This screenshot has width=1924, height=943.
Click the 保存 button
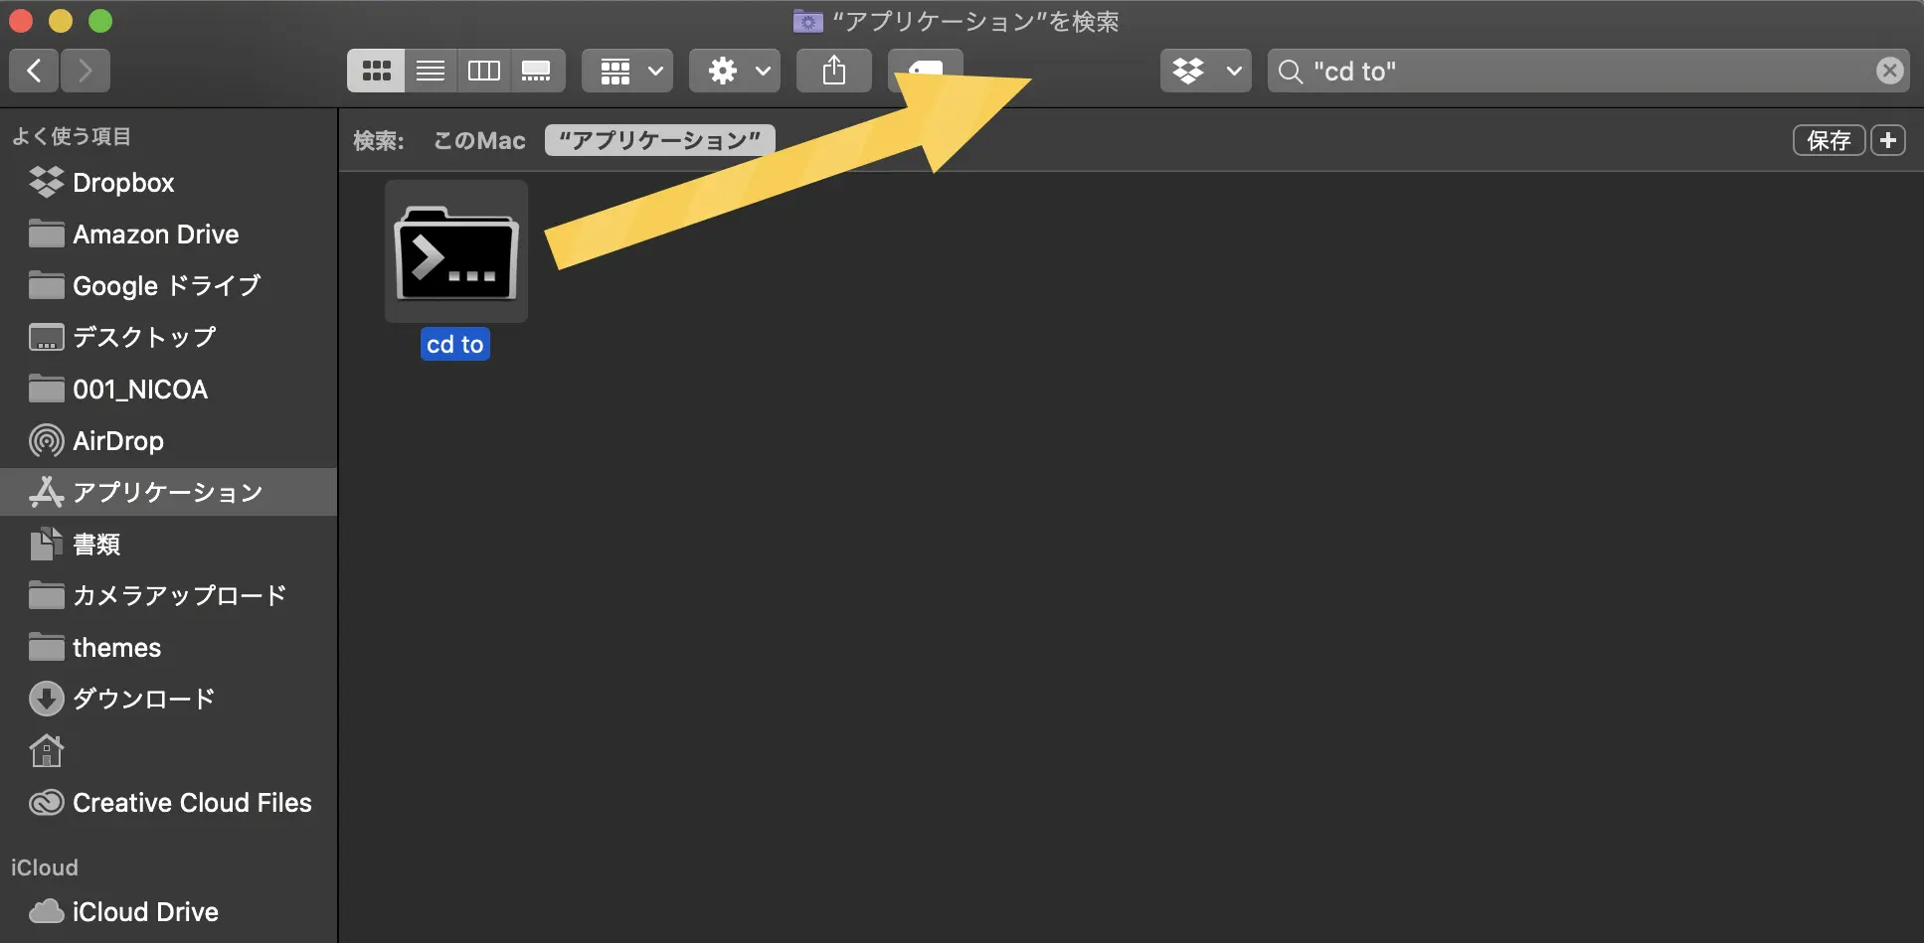tap(1829, 140)
